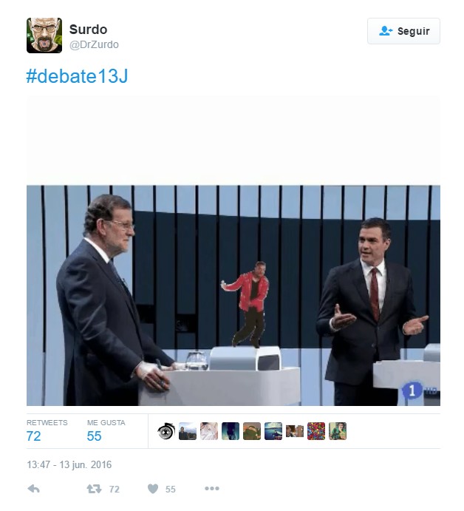Click the retweet icon below the tweet
This screenshot has height=511, width=464.
click(94, 489)
